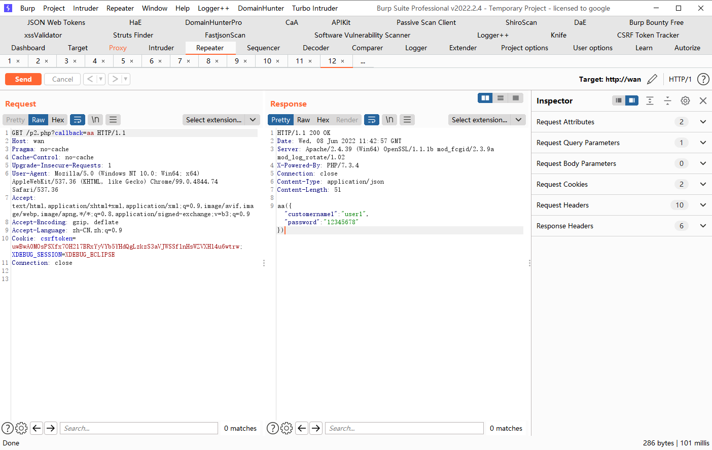Open Request Select extension dropdown
The width and height of the screenshot is (712, 450).
(x=221, y=120)
